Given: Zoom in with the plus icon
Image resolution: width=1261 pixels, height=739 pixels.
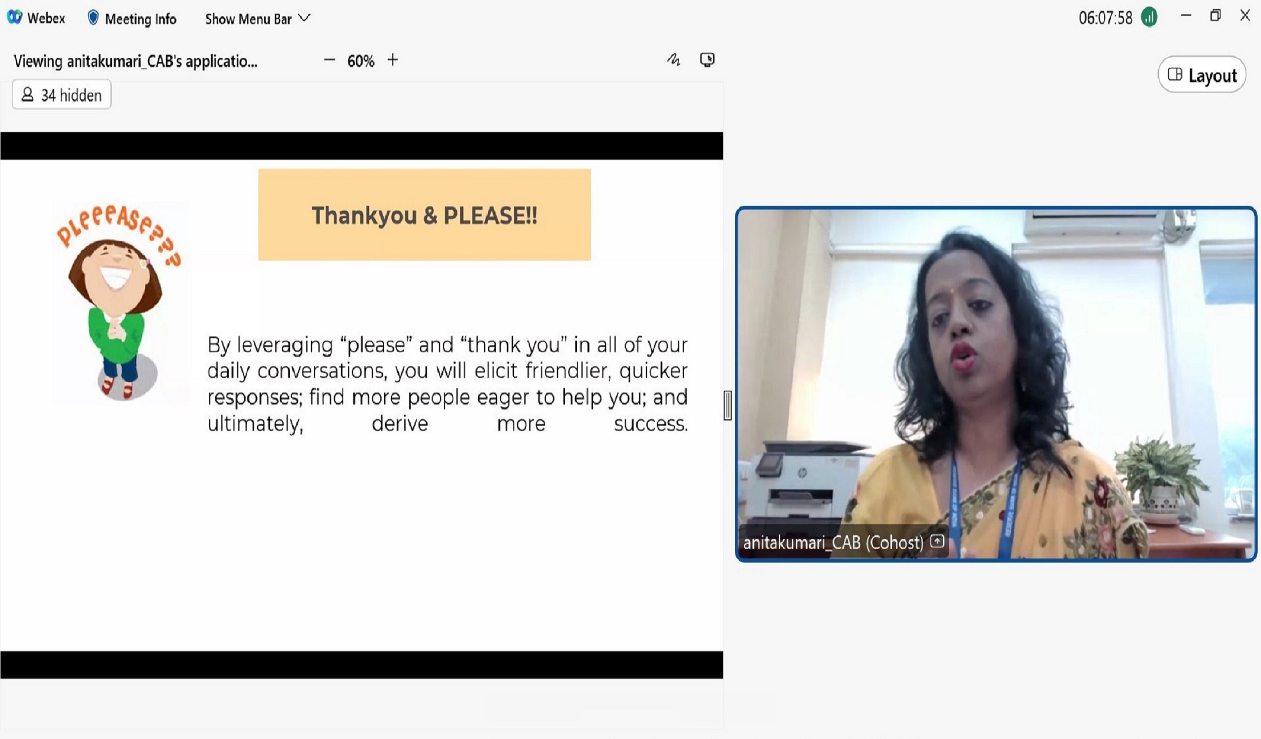Looking at the screenshot, I should click(393, 60).
